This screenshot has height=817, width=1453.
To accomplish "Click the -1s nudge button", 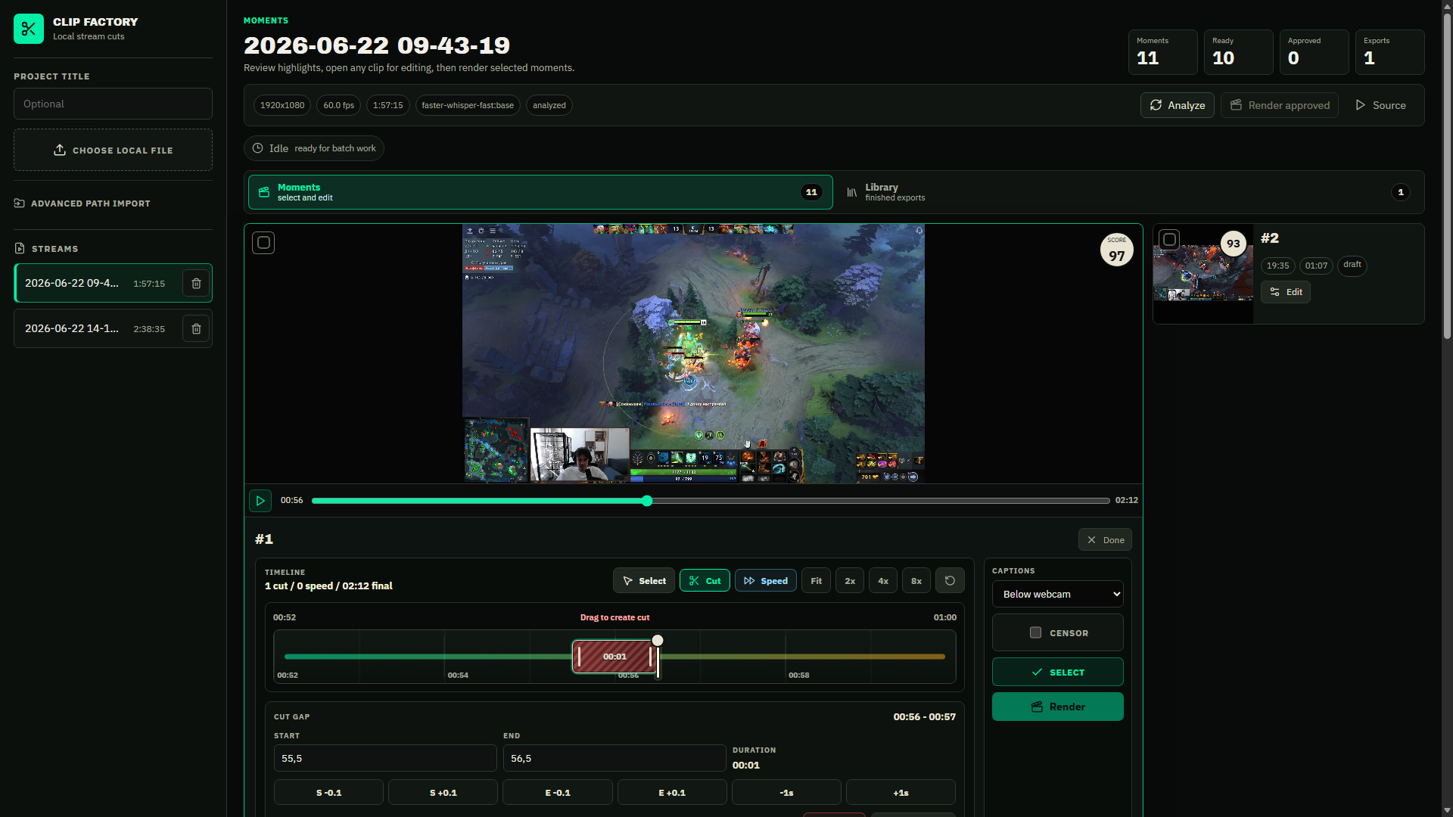I will click(x=786, y=793).
